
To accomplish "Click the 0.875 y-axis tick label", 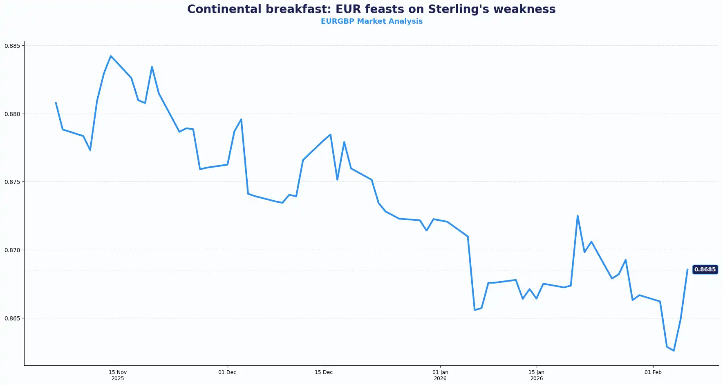I will 12,182.
